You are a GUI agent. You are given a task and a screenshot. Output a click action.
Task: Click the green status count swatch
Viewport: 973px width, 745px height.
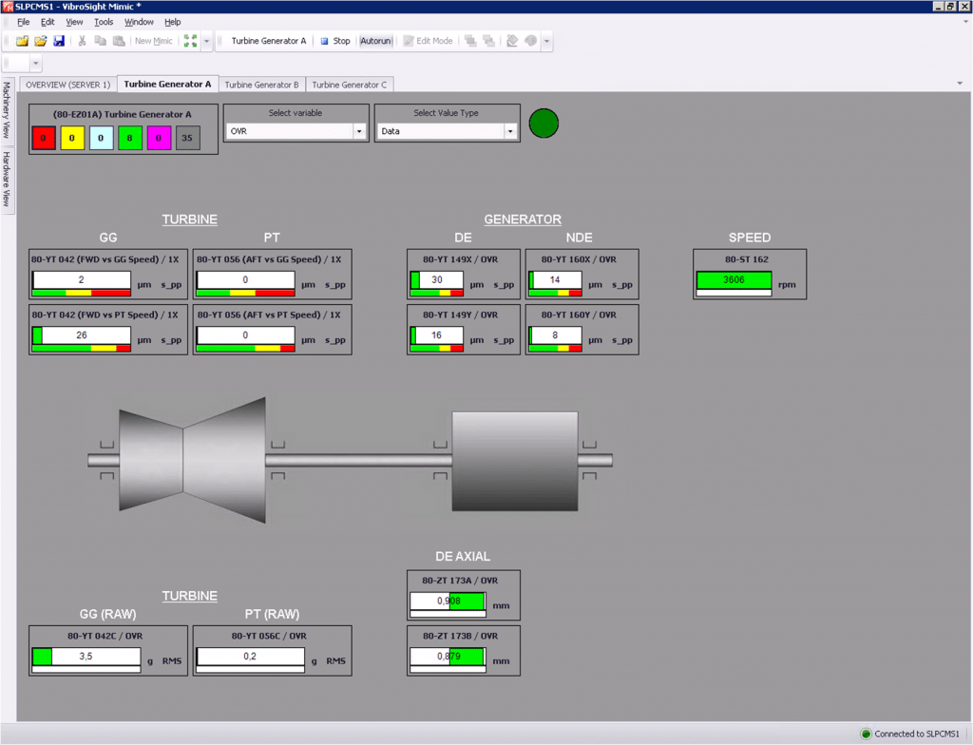coord(129,139)
